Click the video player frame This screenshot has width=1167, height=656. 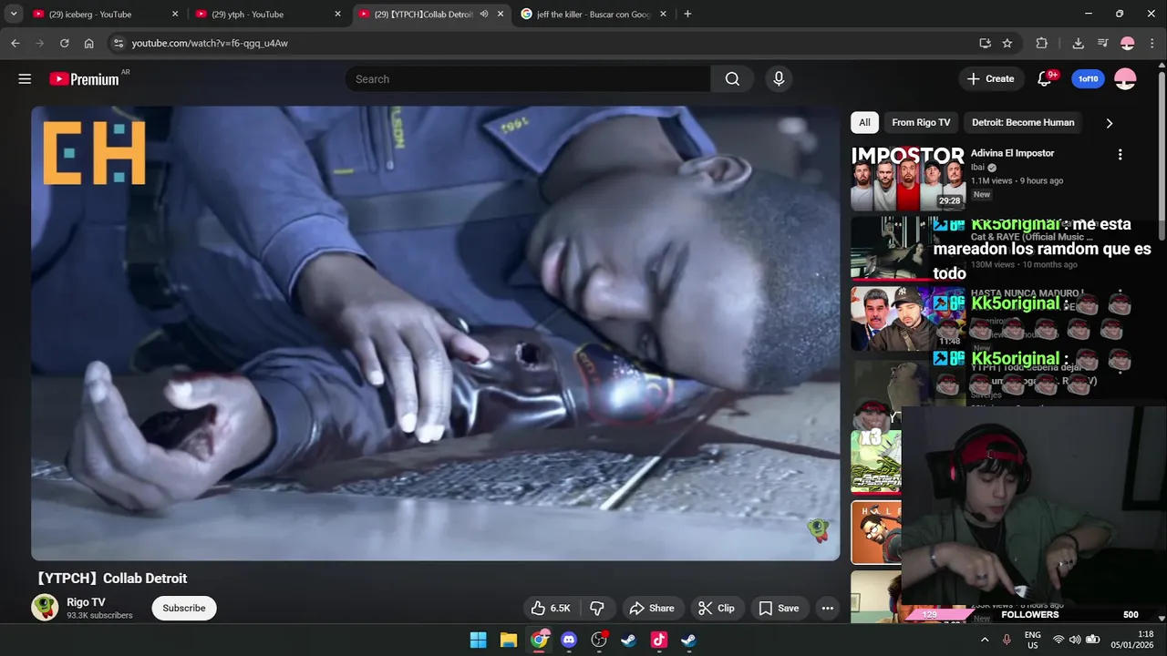(x=435, y=333)
